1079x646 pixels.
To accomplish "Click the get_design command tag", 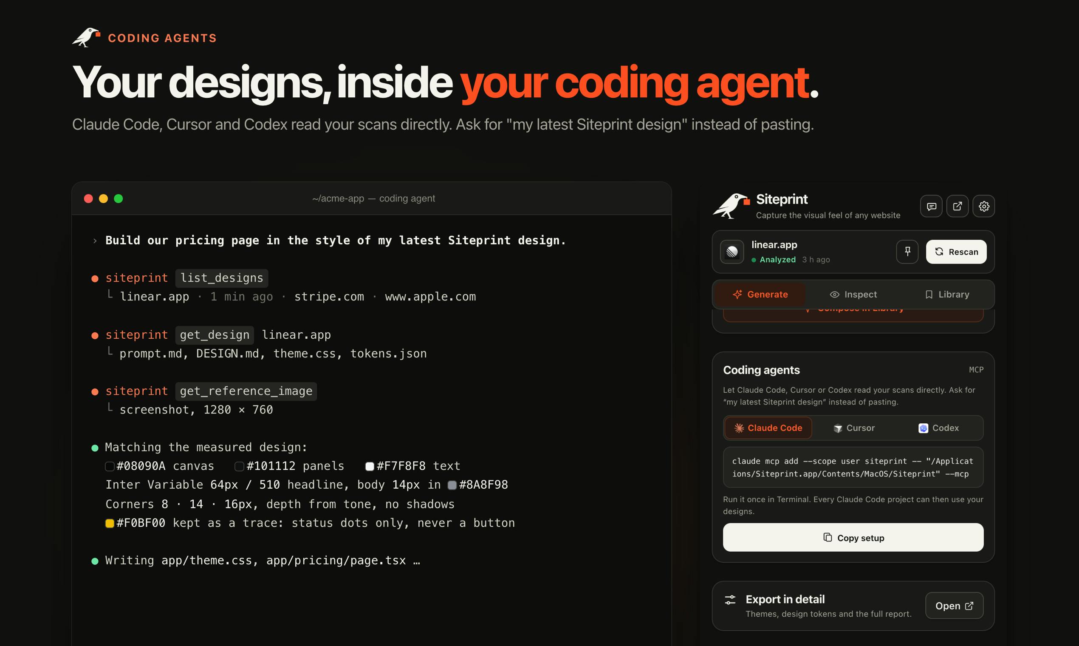I will point(215,335).
